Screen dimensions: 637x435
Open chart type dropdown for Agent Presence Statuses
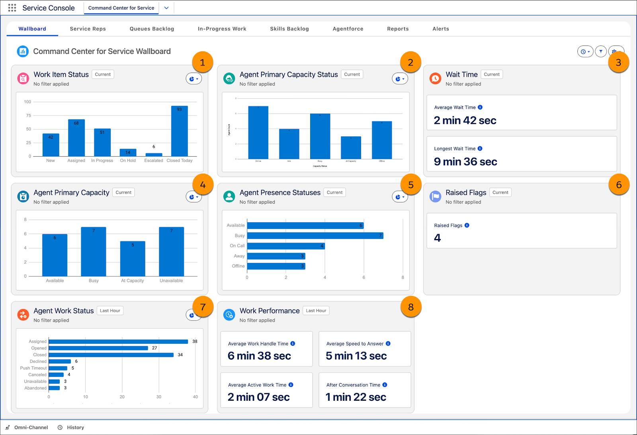coord(400,196)
